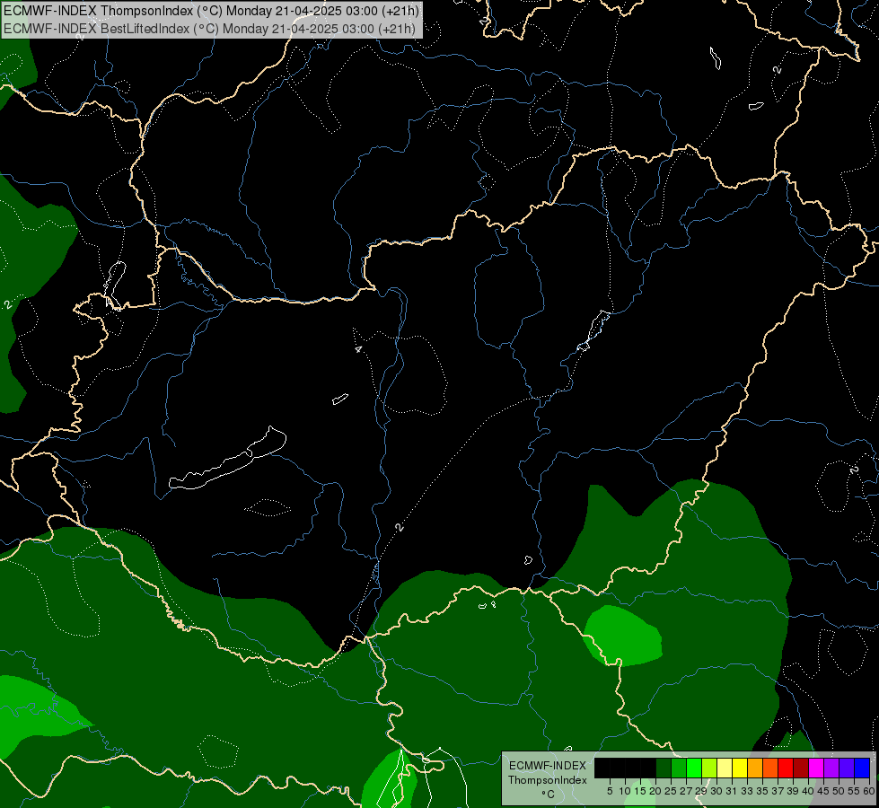Click the BestLiftedIndex title line at top

pyautogui.click(x=209, y=29)
